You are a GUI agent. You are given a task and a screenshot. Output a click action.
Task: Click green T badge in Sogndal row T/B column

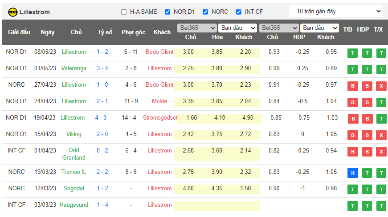point(352,190)
